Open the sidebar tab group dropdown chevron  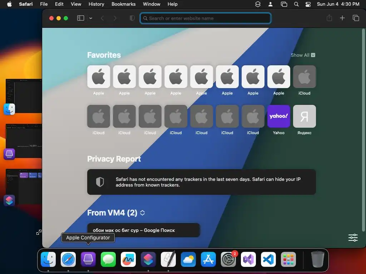[x=91, y=18]
